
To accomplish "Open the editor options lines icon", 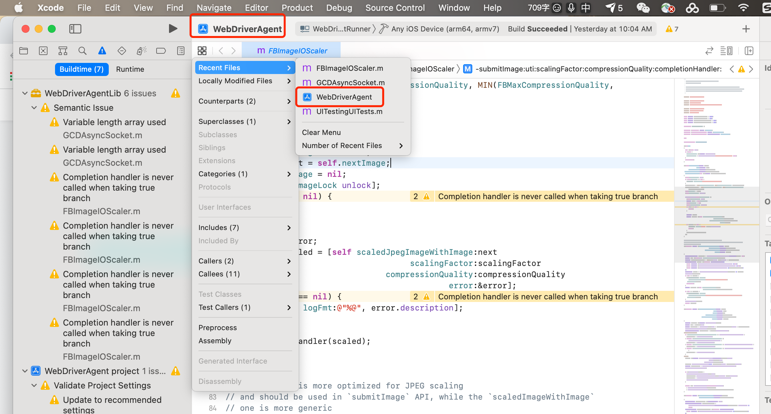I will (726, 51).
